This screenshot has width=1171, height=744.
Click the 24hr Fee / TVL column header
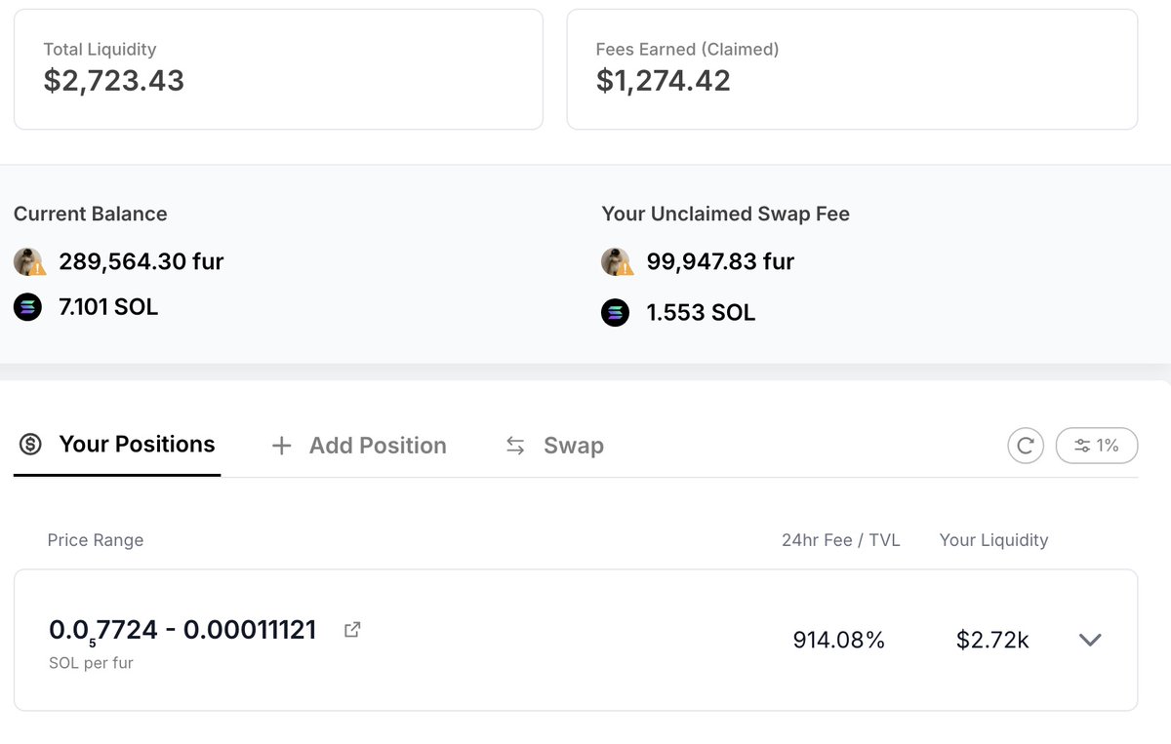(x=840, y=540)
